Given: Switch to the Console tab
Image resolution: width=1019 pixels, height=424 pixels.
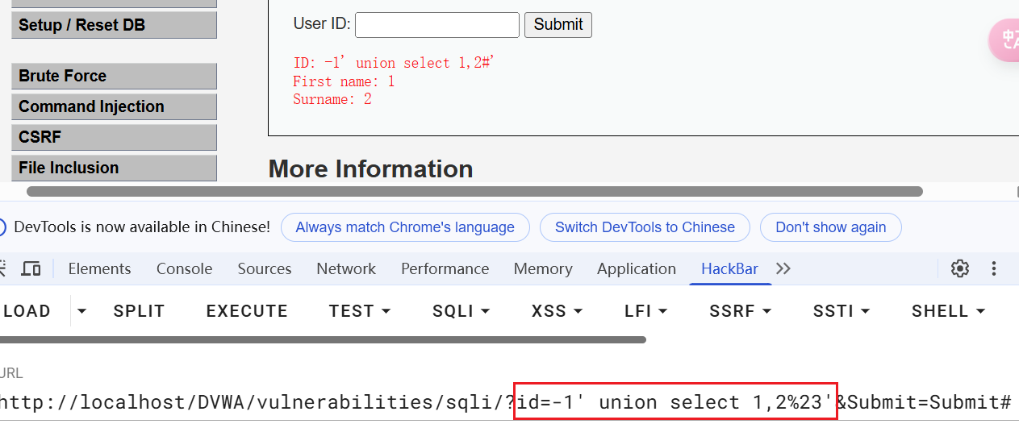Looking at the screenshot, I should pyautogui.click(x=184, y=268).
